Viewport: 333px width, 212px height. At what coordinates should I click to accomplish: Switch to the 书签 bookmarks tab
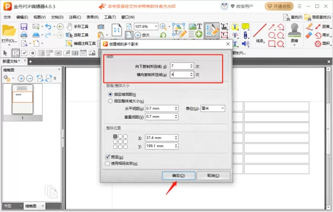coord(8,206)
